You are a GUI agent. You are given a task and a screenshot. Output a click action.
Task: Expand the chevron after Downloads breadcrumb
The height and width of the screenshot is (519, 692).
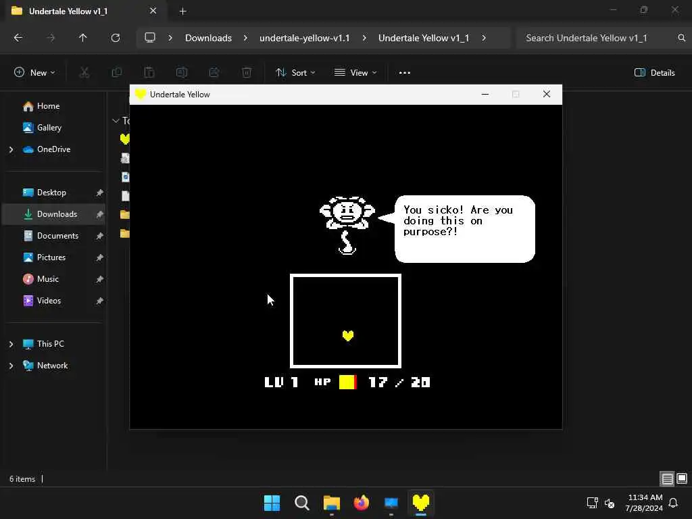(x=245, y=38)
